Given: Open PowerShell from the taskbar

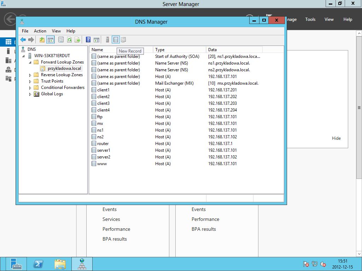Looking at the screenshot, I should pyautogui.click(x=38, y=264).
